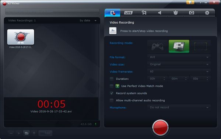Click the ACTION! red logo icon
The height and width of the screenshot is (139, 221).
[4, 4]
